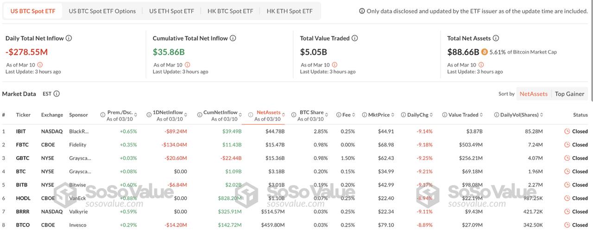Click the $79.10 market price value
593x232 pixels.
385,225
